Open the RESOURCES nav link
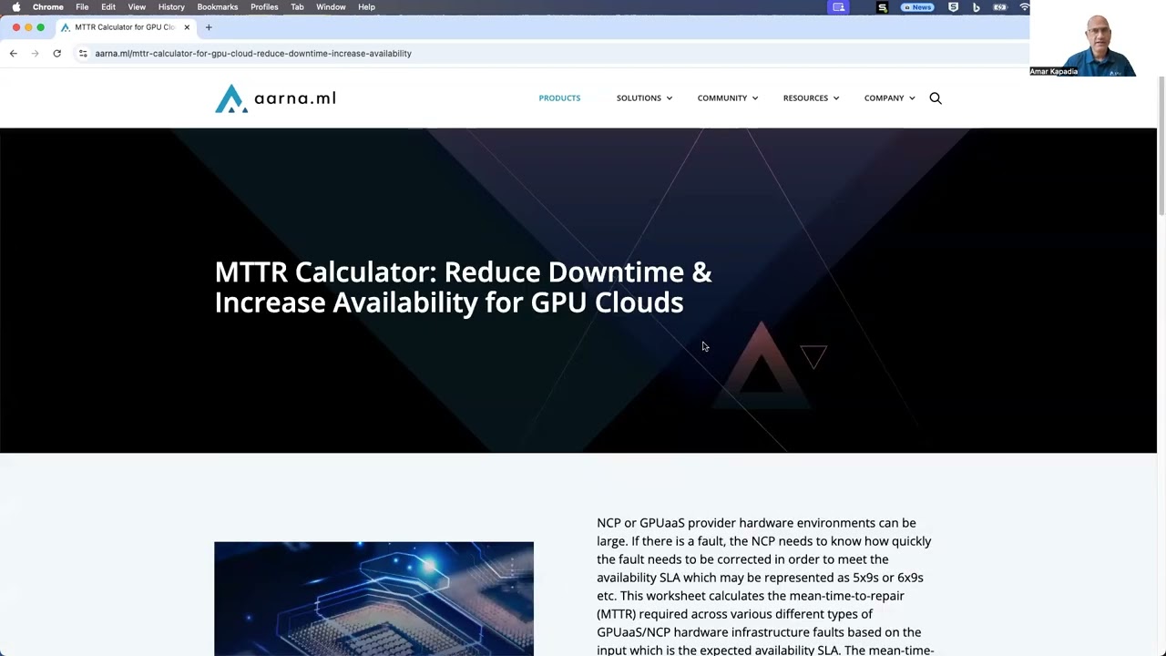This screenshot has height=656, width=1166. [x=805, y=97]
